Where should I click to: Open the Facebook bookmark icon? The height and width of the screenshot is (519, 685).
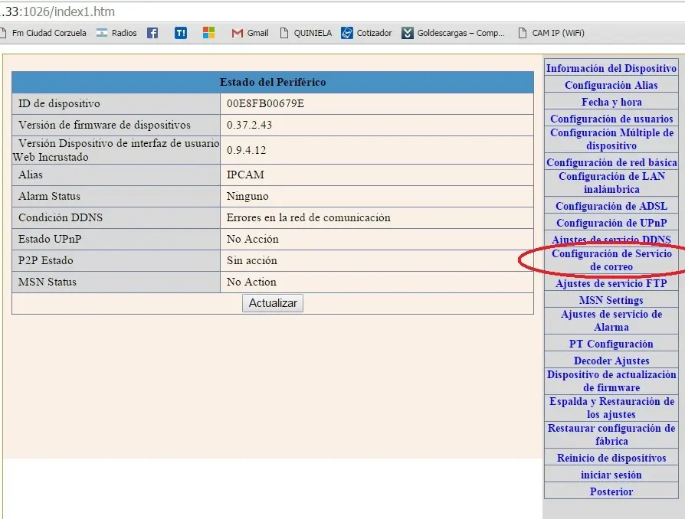click(152, 33)
